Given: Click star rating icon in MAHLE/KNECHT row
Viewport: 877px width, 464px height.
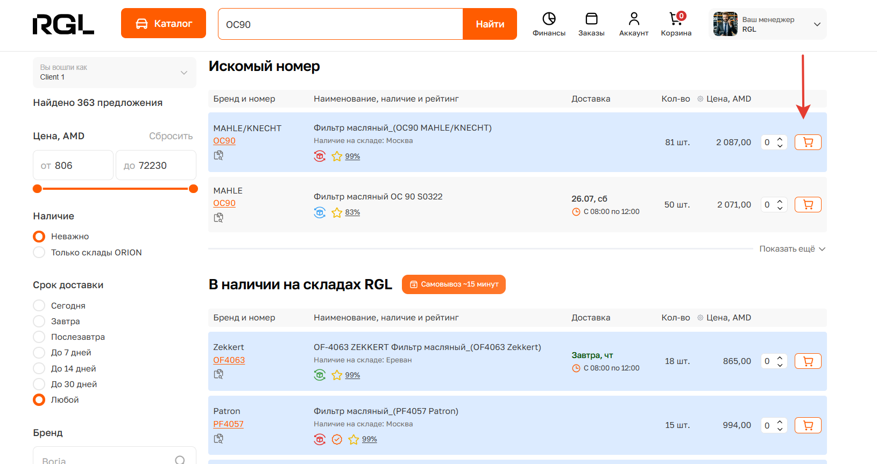Looking at the screenshot, I should [x=337, y=156].
